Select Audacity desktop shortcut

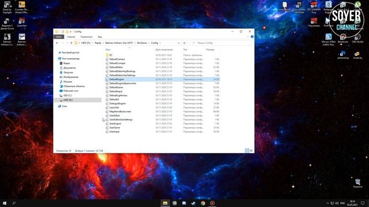click(357, 55)
